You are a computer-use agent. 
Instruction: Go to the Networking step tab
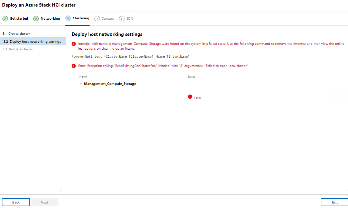[50, 19]
